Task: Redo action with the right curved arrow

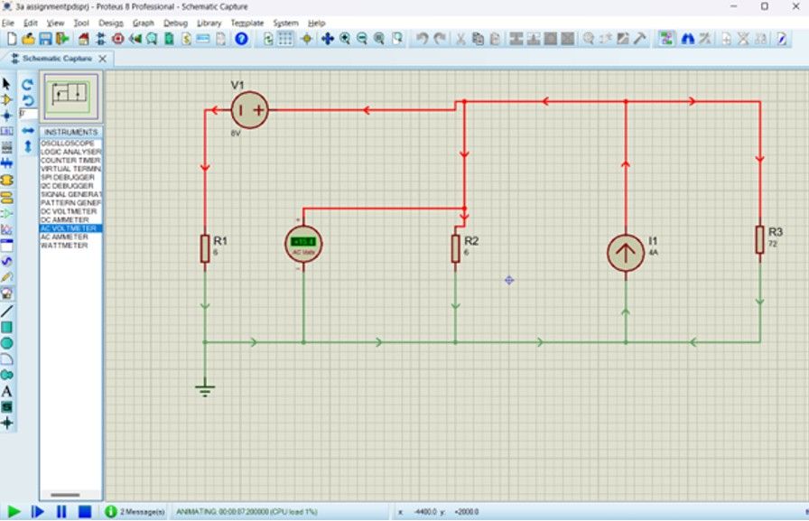Action: click(x=440, y=39)
